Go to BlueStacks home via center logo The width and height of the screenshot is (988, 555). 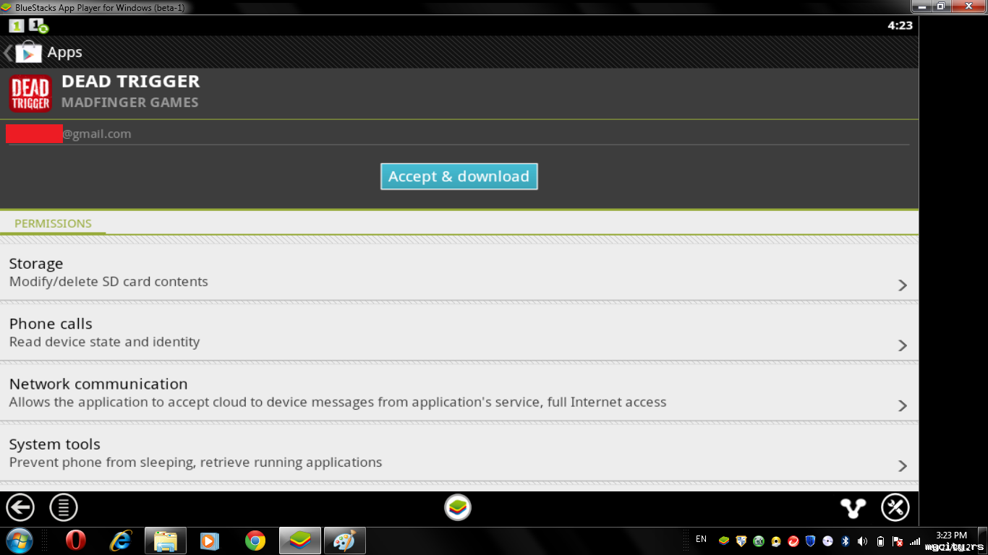458,507
